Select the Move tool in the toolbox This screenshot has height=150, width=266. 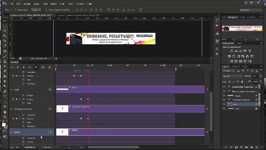point(5,21)
